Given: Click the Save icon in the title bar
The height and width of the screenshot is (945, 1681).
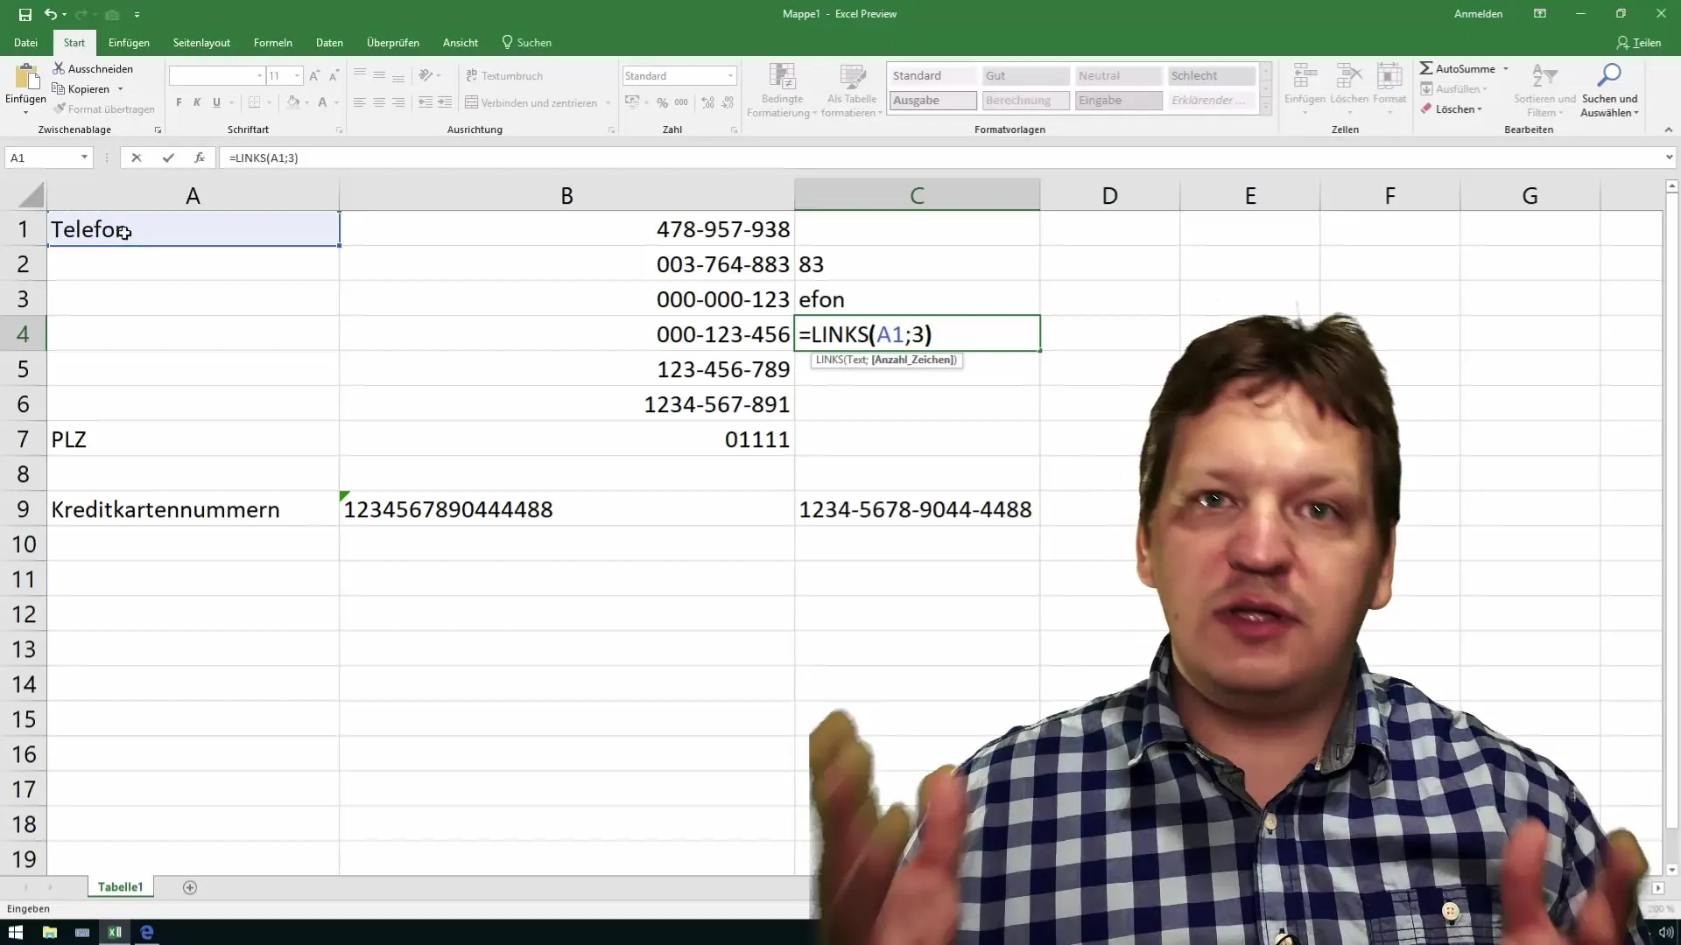Looking at the screenshot, I should point(25,14).
